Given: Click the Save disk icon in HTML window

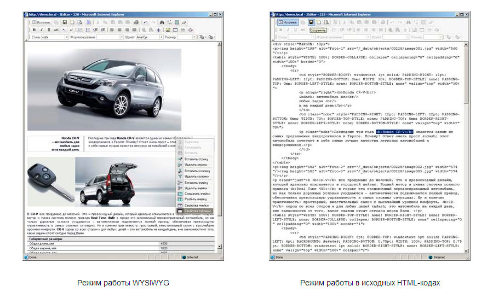Looking at the screenshot, I should coord(311,22).
